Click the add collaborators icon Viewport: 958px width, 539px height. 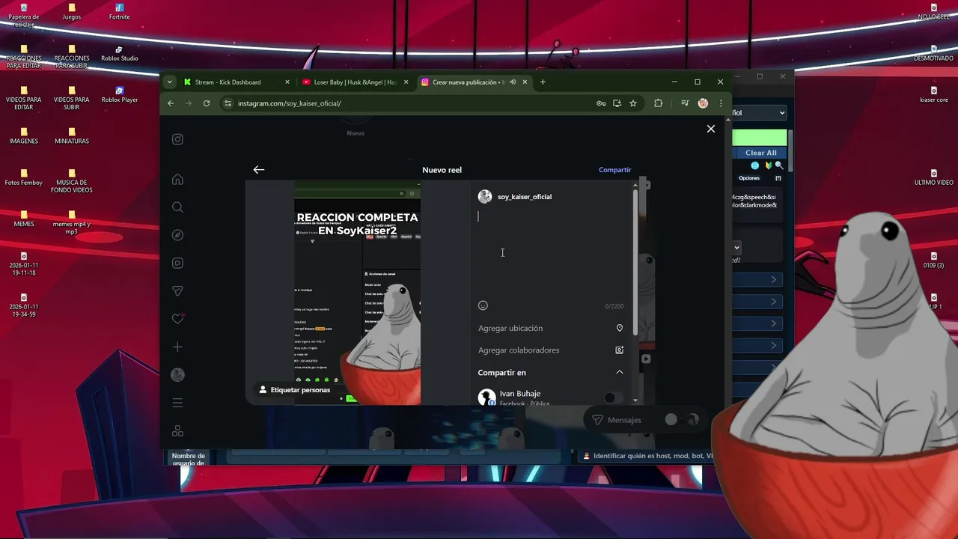(619, 350)
